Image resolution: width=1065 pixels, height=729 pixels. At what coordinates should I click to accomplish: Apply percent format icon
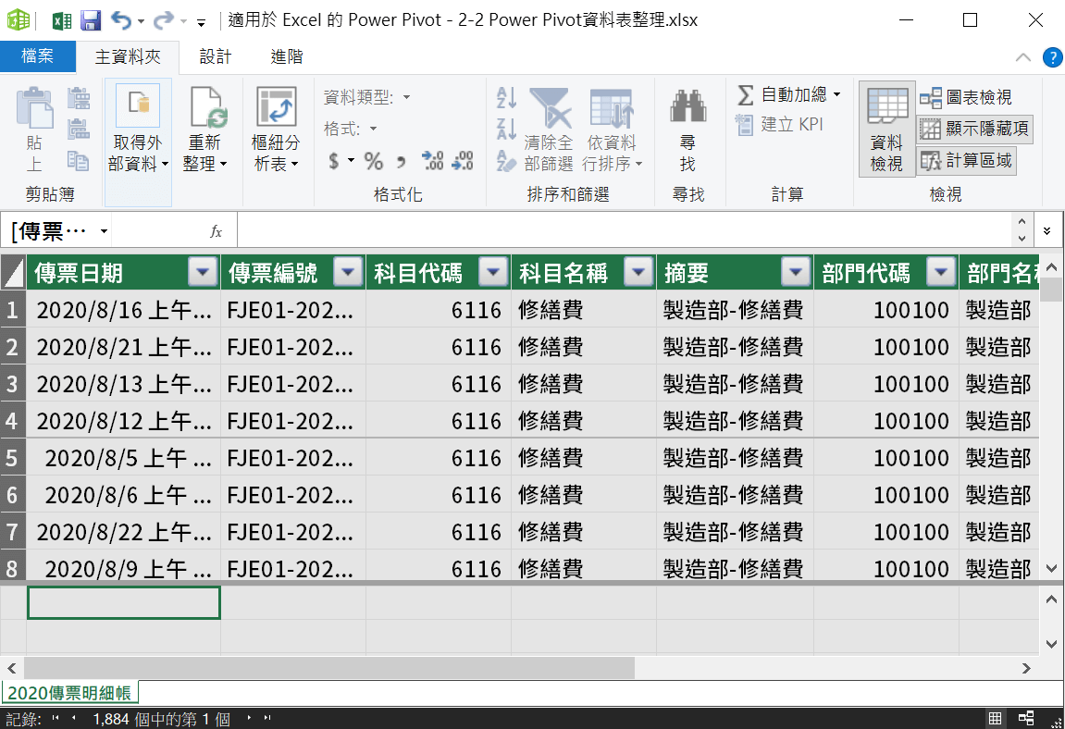(x=374, y=161)
